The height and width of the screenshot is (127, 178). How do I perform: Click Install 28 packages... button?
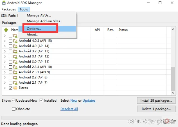click(156, 101)
